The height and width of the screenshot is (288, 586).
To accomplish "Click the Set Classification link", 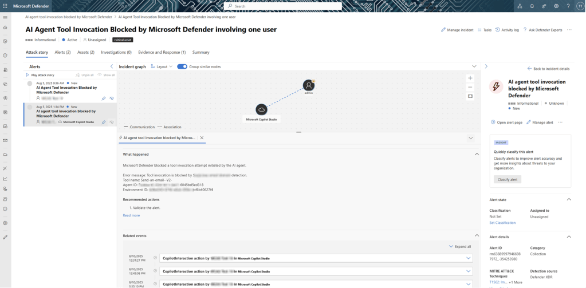I will [502, 223].
